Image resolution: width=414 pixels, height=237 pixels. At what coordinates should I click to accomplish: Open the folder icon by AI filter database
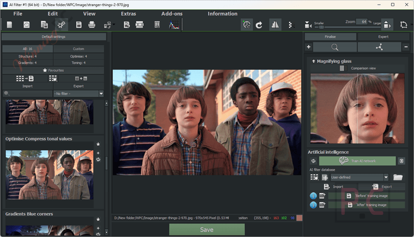(398, 177)
